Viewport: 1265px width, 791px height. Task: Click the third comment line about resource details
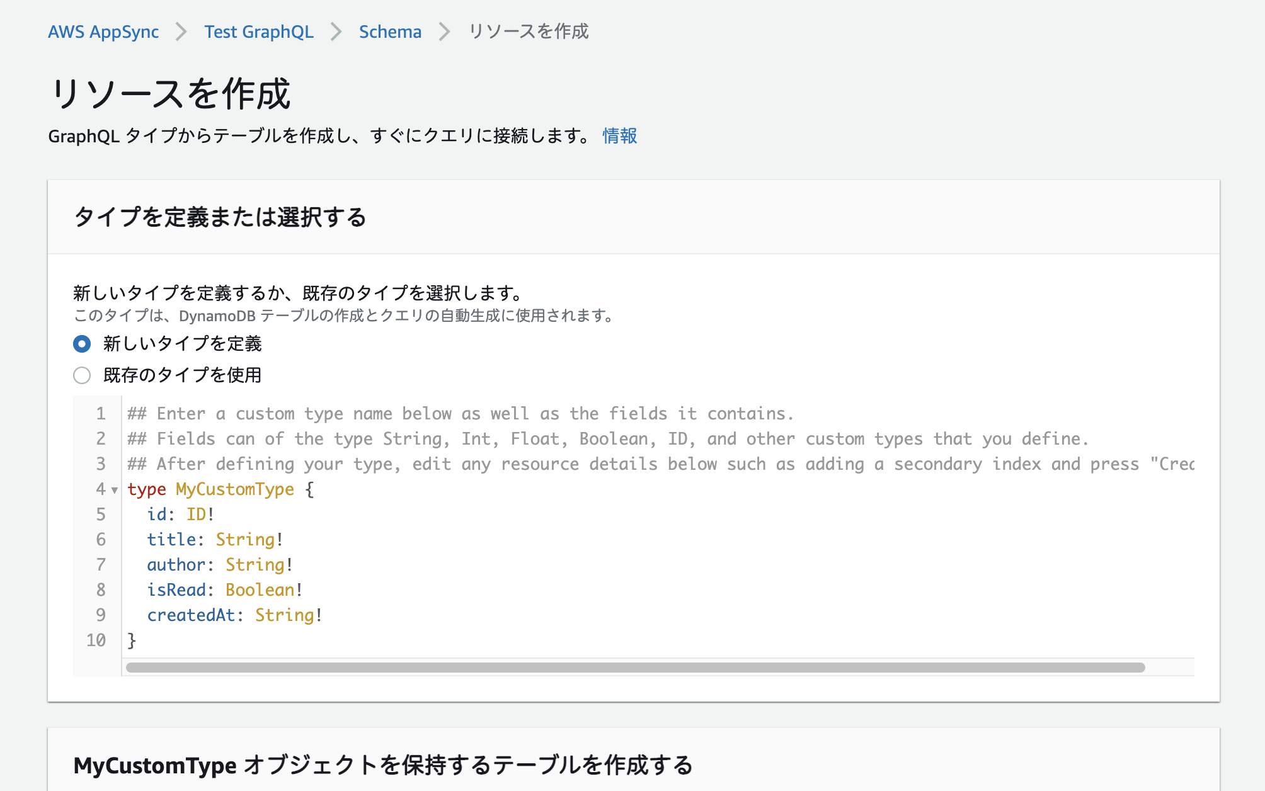click(x=661, y=464)
